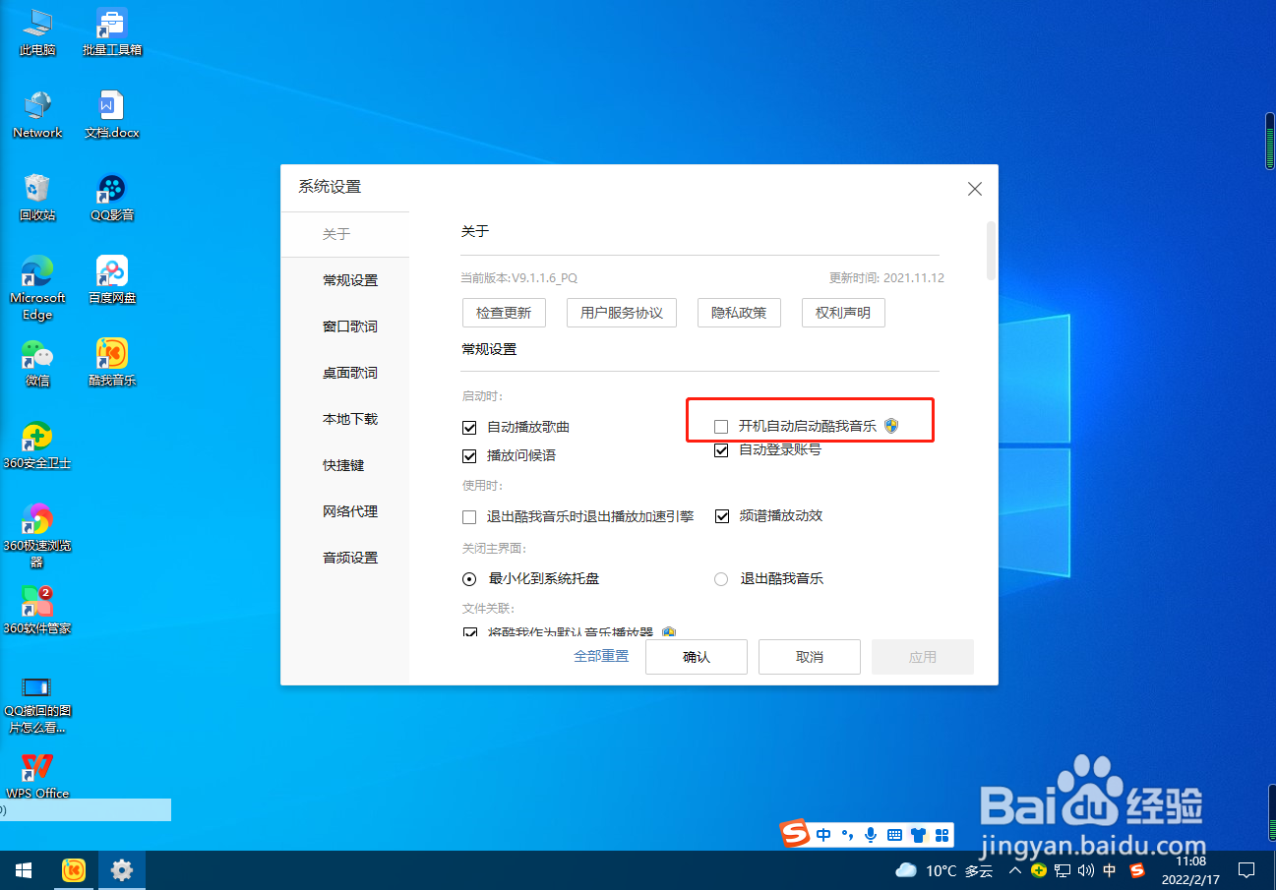
Task: Toggle Sogou 中 language mode on floating bar
Action: tap(823, 835)
